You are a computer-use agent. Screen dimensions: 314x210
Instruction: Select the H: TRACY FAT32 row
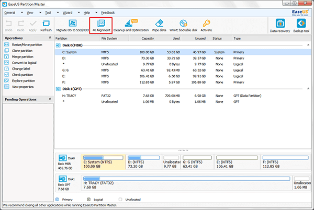click(183, 96)
